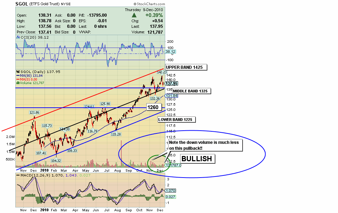The image size is (338, 213).
Task: Click the 142.23 peak price label
Action: tap(162, 72)
